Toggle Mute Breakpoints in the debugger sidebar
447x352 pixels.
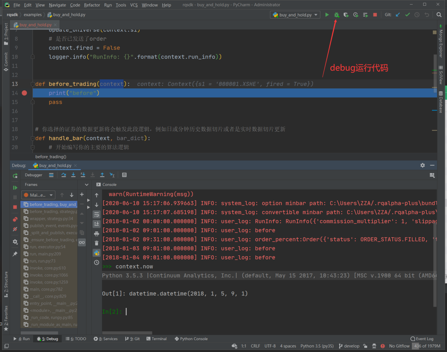pos(15,229)
